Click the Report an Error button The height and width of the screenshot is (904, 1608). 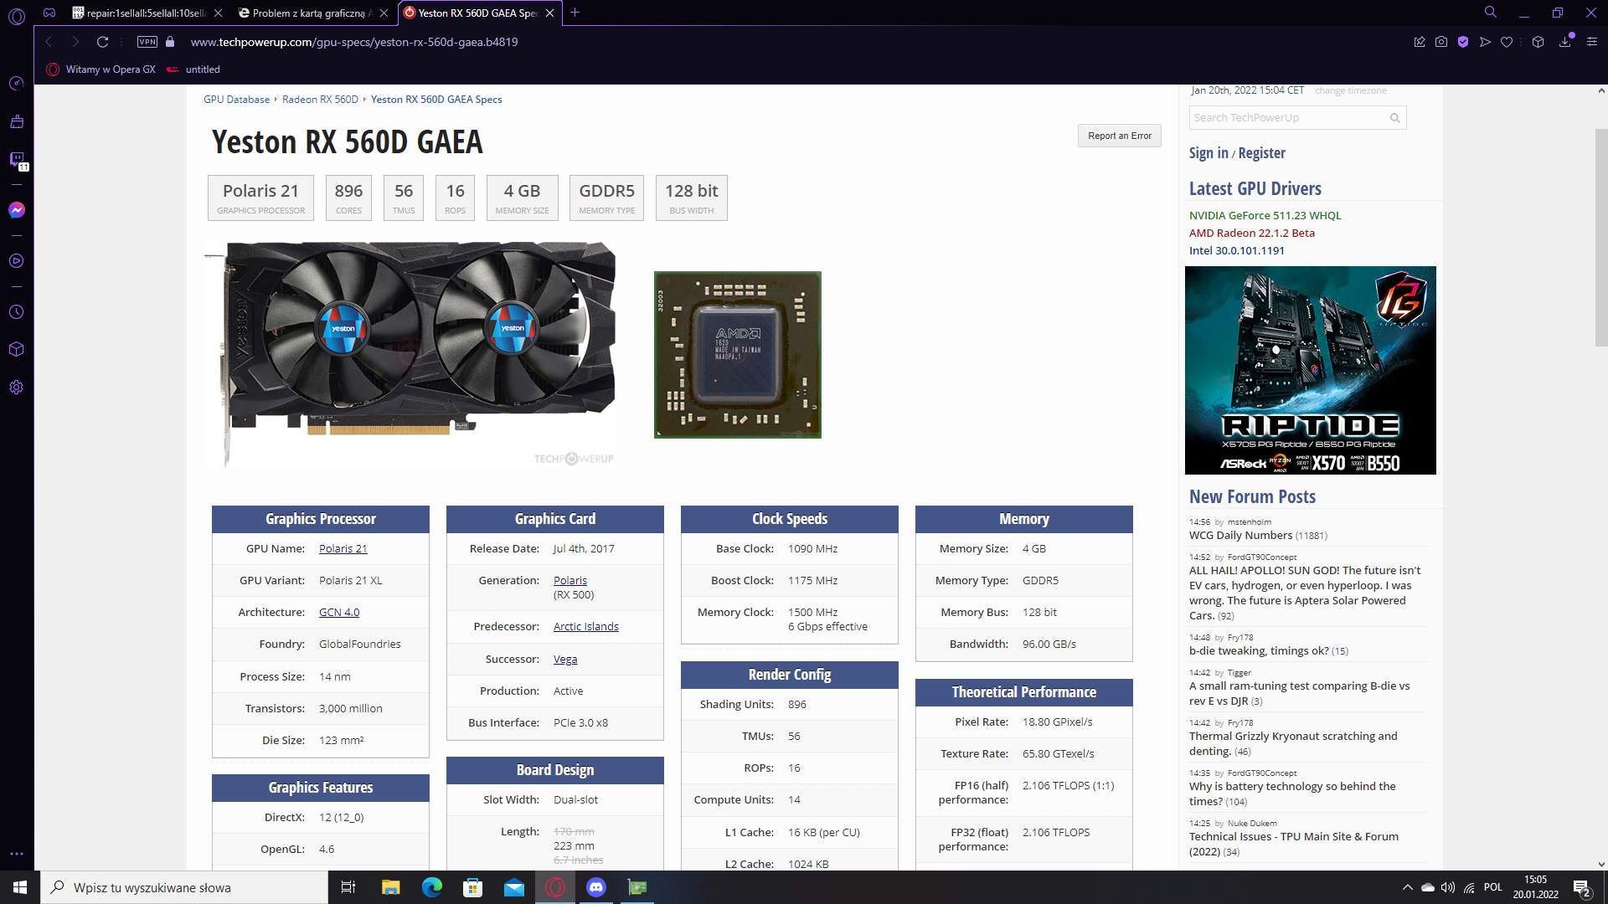[1119, 136]
